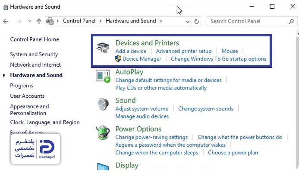Viewport: 302px width, 173px height.
Task: Click Choose a power plan
Action: [233, 153]
